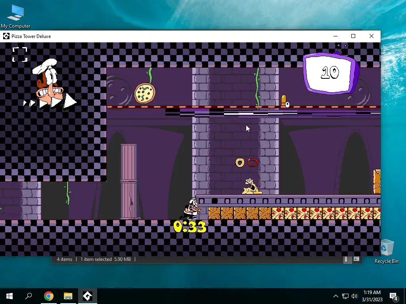This screenshot has width=406, height=304.
Task: Open the volume speaker tray icon
Action: (354, 296)
